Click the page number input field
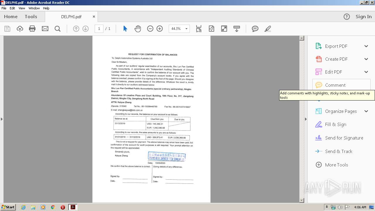The image size is (375, 211). (99, 29)
